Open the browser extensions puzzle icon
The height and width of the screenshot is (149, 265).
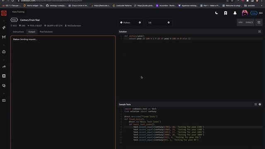pos(248,1)
